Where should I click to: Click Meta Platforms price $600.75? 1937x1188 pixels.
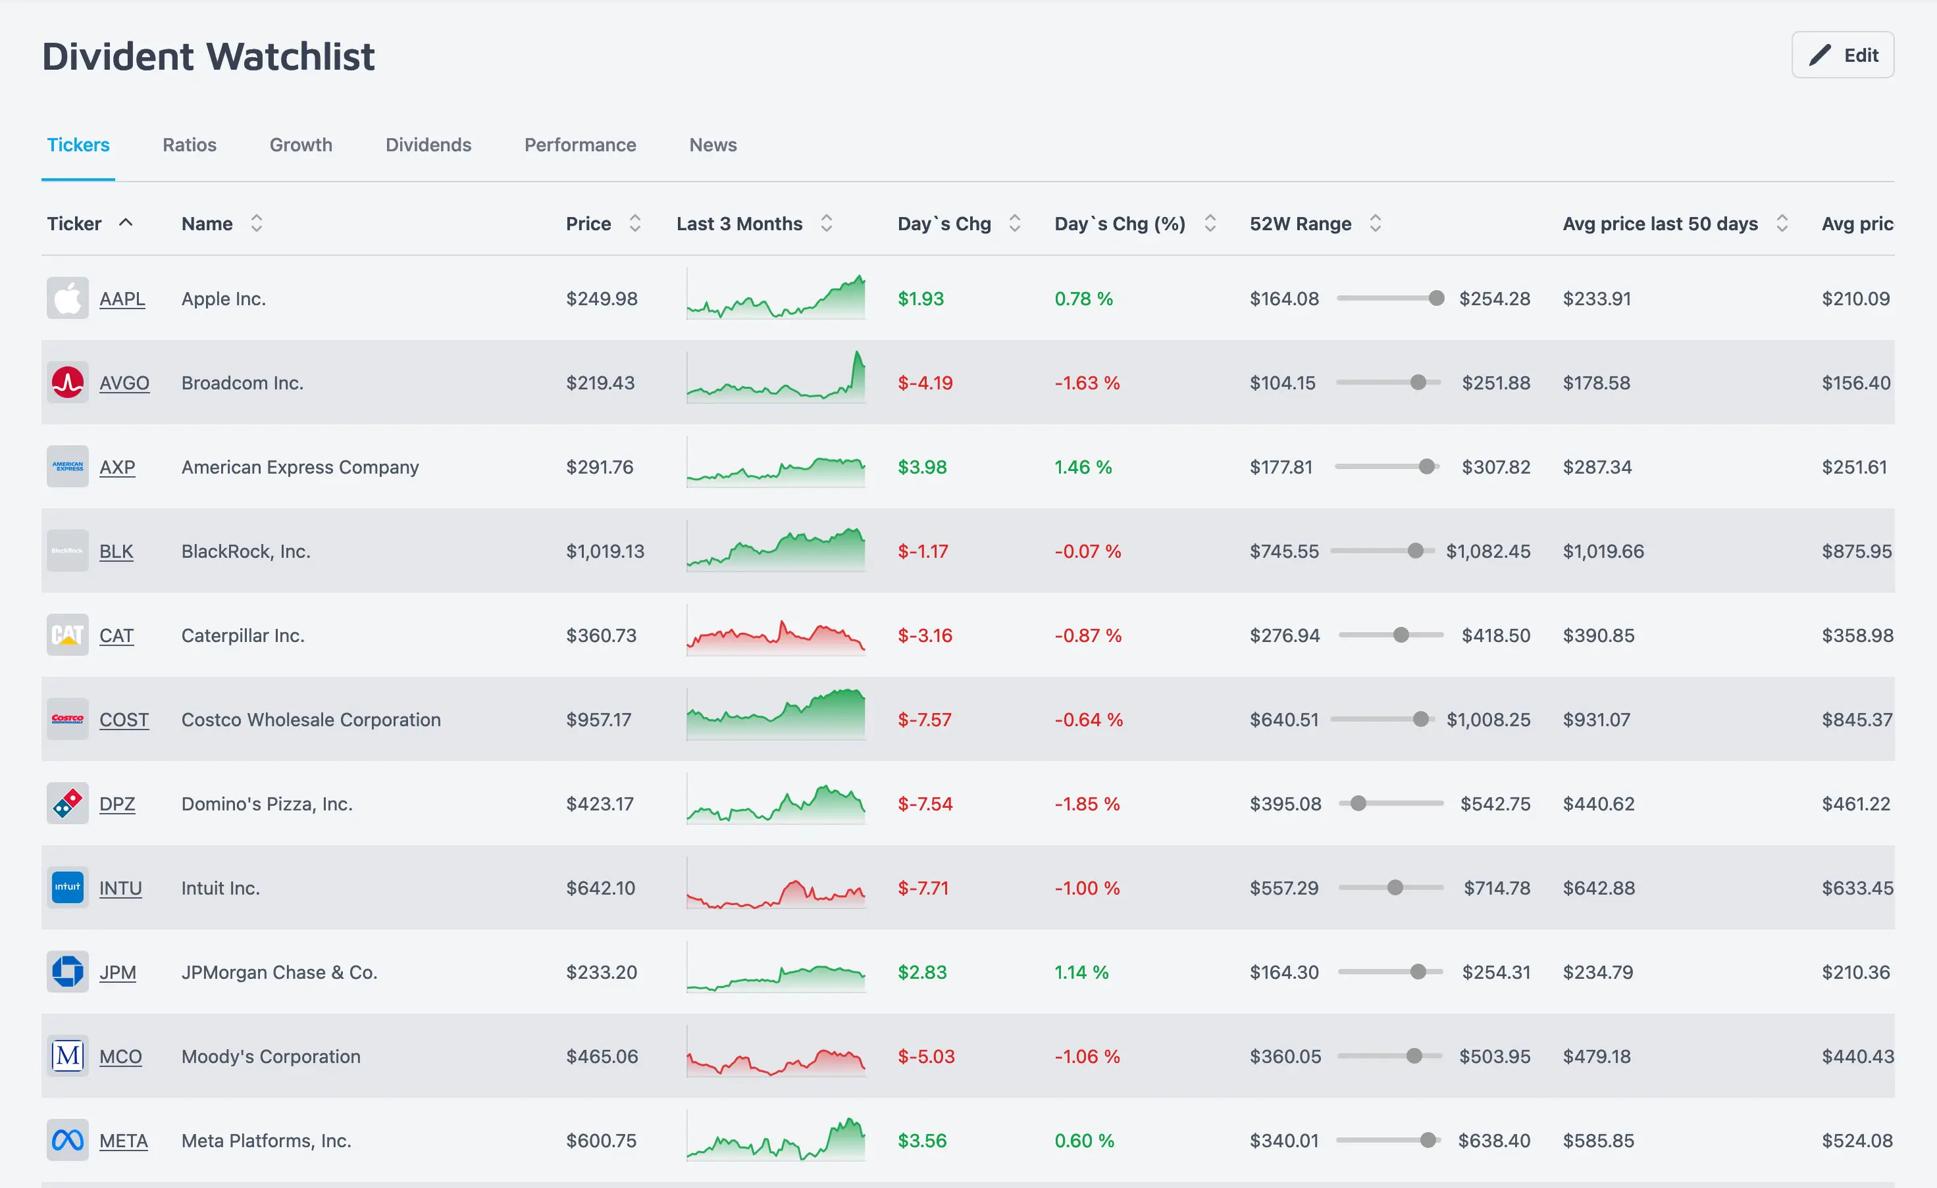[x=602, y=1139]
